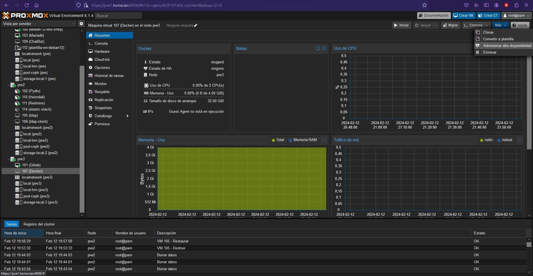
Task: Click the Notas collapse circle icon
Action: coord(318,48)
